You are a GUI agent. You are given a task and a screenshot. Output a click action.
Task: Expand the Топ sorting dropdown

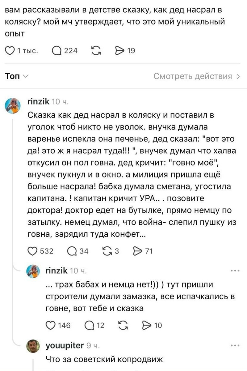click(x=17, y=76)
